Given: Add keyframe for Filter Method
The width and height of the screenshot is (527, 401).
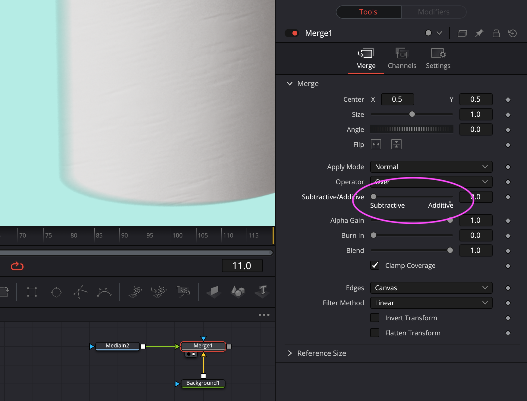Looking at the screenshot, I should pos(508,303).
